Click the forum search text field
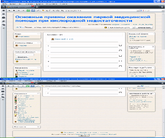165x138 pixels. click(25, 54)
